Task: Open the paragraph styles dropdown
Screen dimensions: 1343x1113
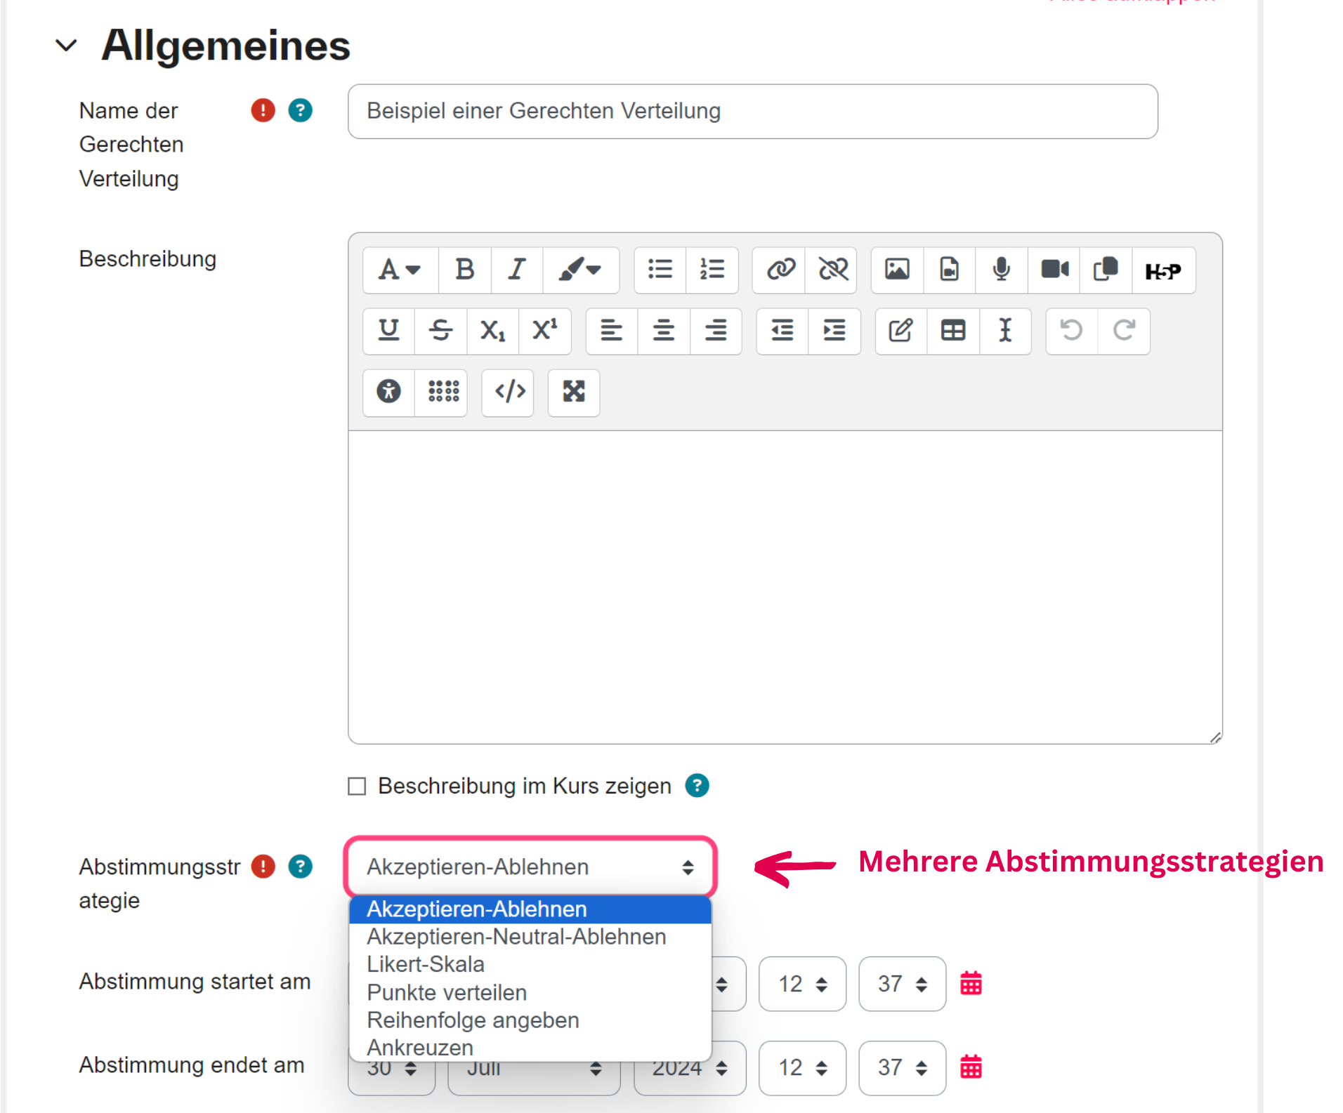Action: point(399,270)
